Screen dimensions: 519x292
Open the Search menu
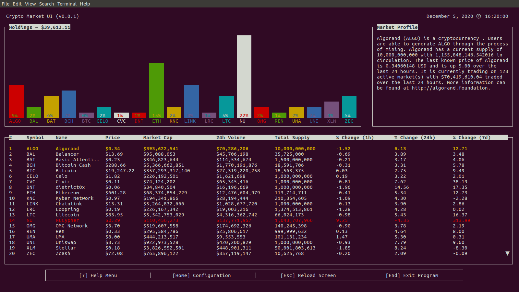point(46,4)
